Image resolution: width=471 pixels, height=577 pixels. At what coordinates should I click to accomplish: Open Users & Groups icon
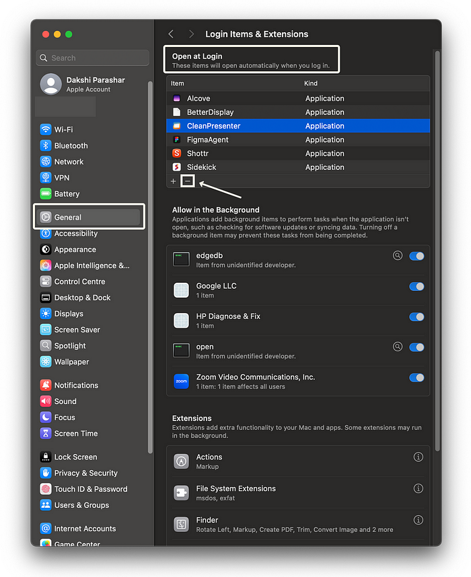pyautogui.click(x=46, y=505)
